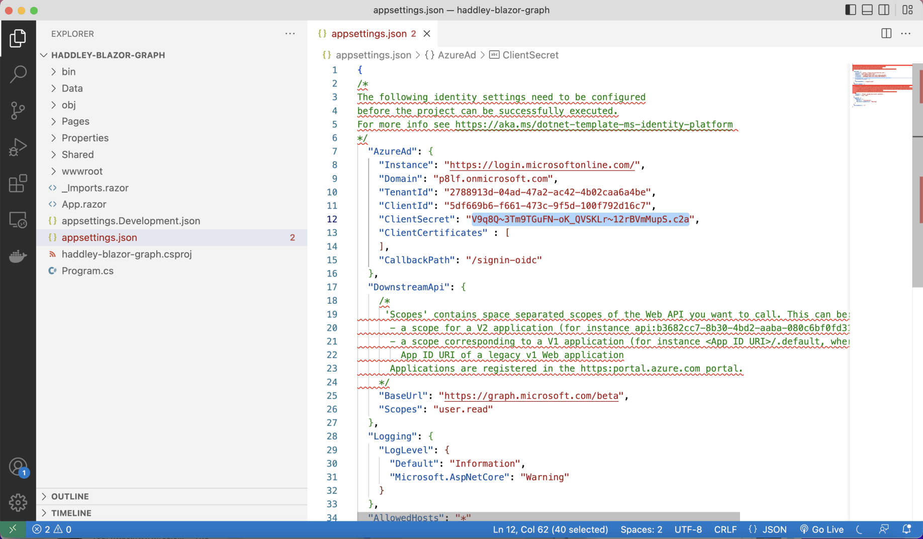Image resolution: width=923 pixels, height=539 pixels.
Task: Expand the Pages folder
Action: pos(76,121)
